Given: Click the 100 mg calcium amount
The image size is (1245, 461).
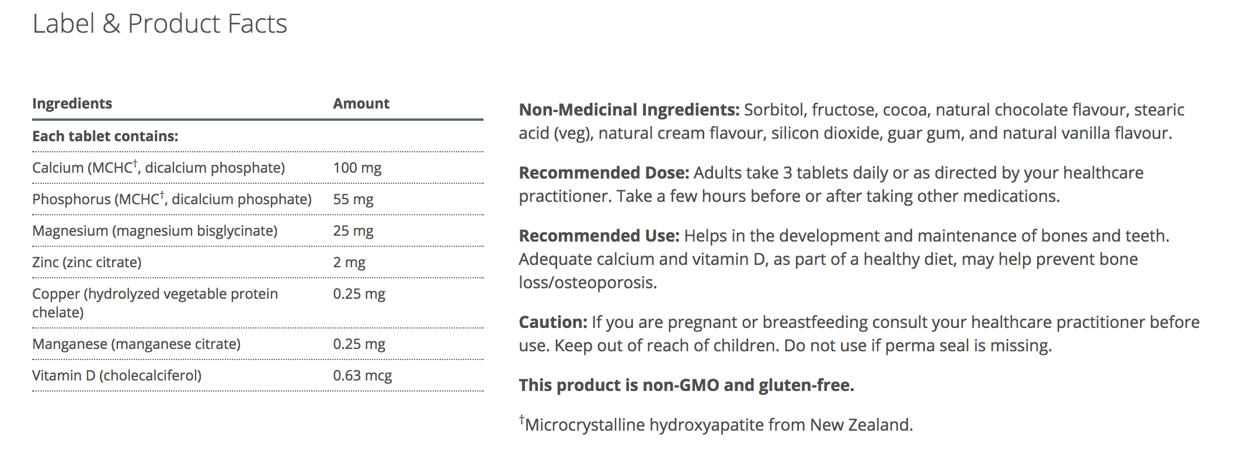Looking at the screenshot, I should 357,168.
